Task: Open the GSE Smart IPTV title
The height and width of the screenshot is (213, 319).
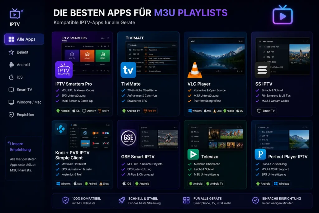Action: [138, 157]
